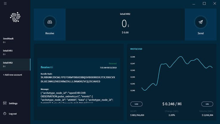220x124 pixels.
Task: Select the SeedVault account
Action: pyautogui.click(x=15, y=40)
